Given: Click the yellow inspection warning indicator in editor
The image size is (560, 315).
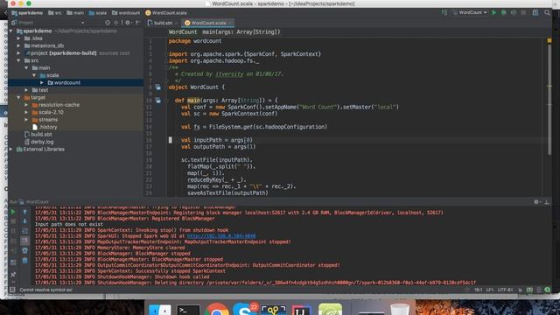Looking at the screenshot, I should 549,41.
